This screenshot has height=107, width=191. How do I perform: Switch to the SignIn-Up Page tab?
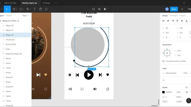[x=10, y=3]
